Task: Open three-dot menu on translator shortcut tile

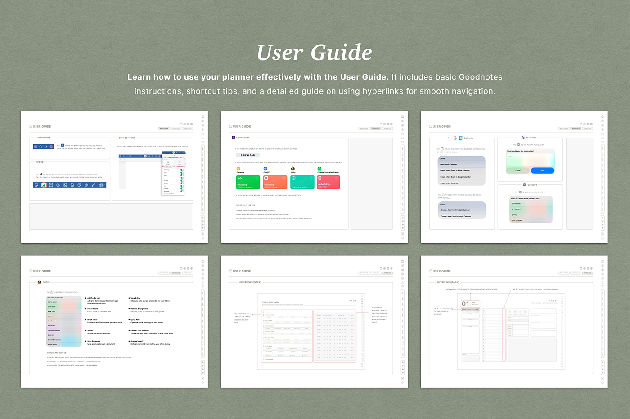Action: click(257, 178)
